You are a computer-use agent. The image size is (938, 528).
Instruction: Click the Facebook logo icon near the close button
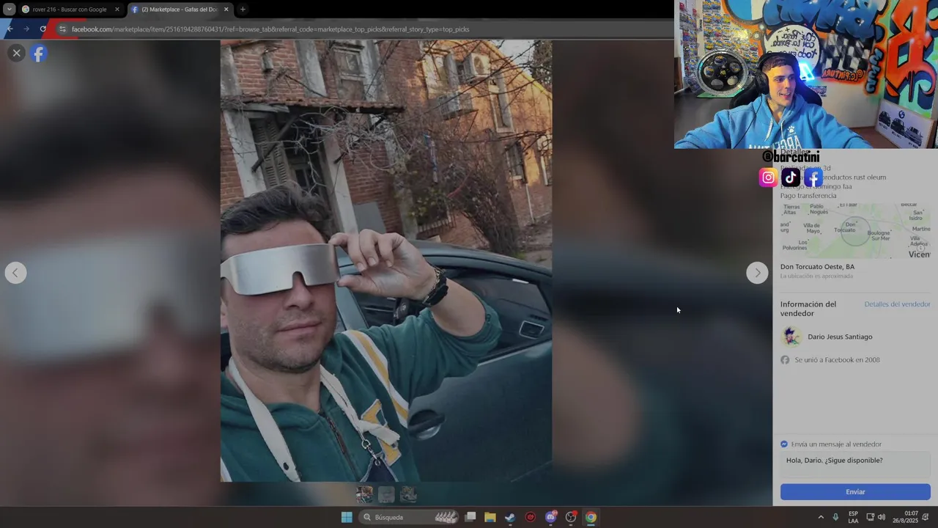[x=39, y=53]
